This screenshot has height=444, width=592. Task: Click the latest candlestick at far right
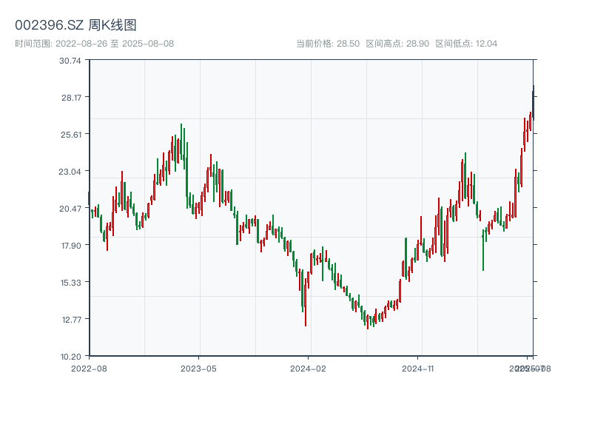click(533, 102)
